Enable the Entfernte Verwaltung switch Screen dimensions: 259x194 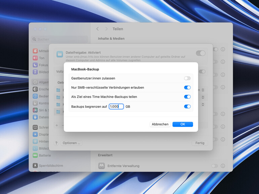[215, 166]
